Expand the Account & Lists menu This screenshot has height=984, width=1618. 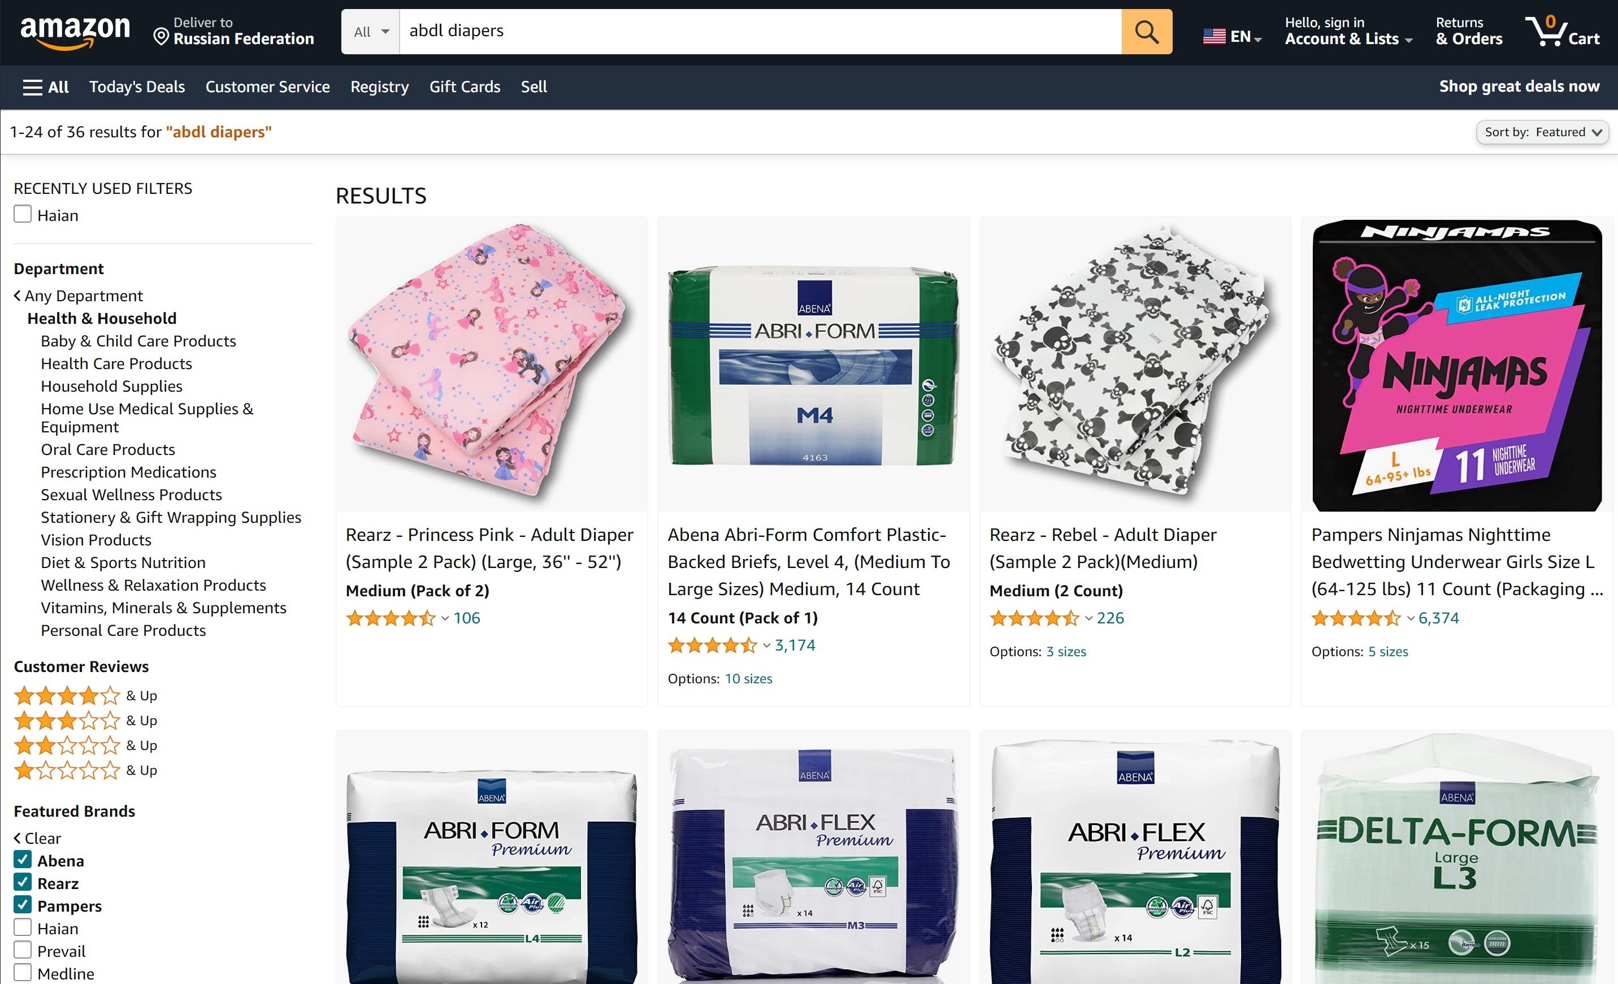coord(1348,31)
